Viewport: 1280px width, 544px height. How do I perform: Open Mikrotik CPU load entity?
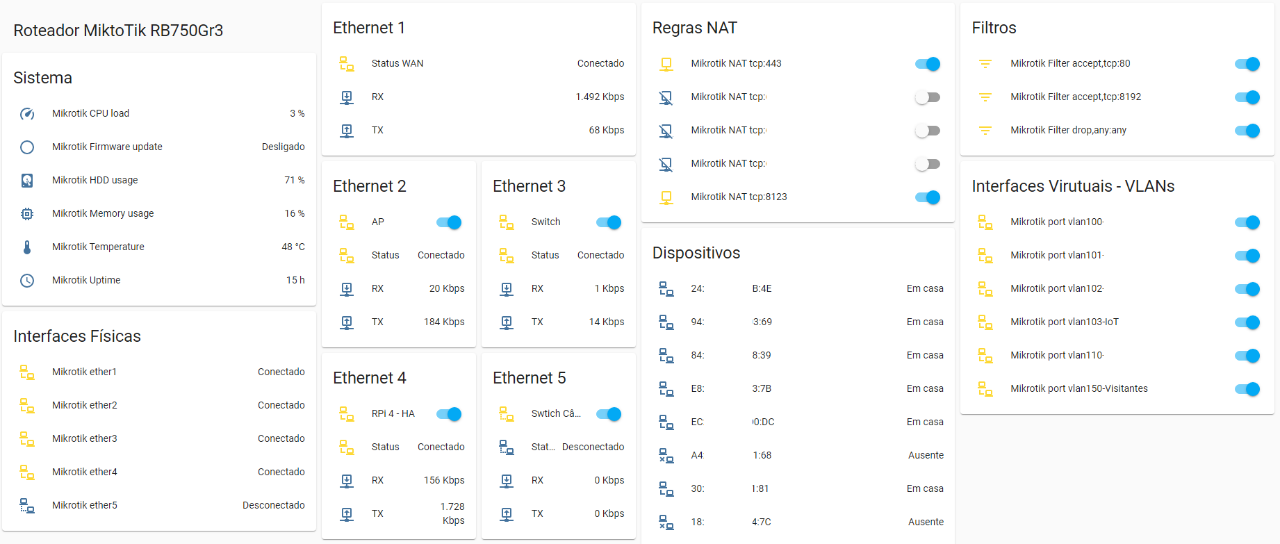click(x=159, y=113)
